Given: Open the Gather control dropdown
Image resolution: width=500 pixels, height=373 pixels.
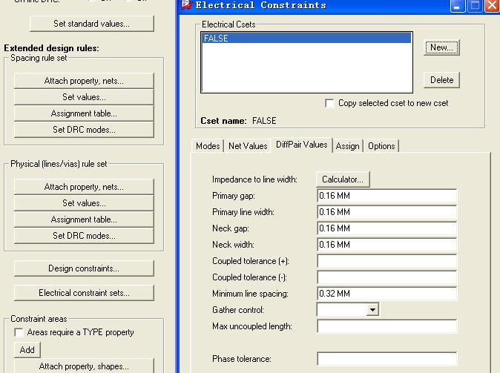Looking at the screenshot, I should [372, 309].
